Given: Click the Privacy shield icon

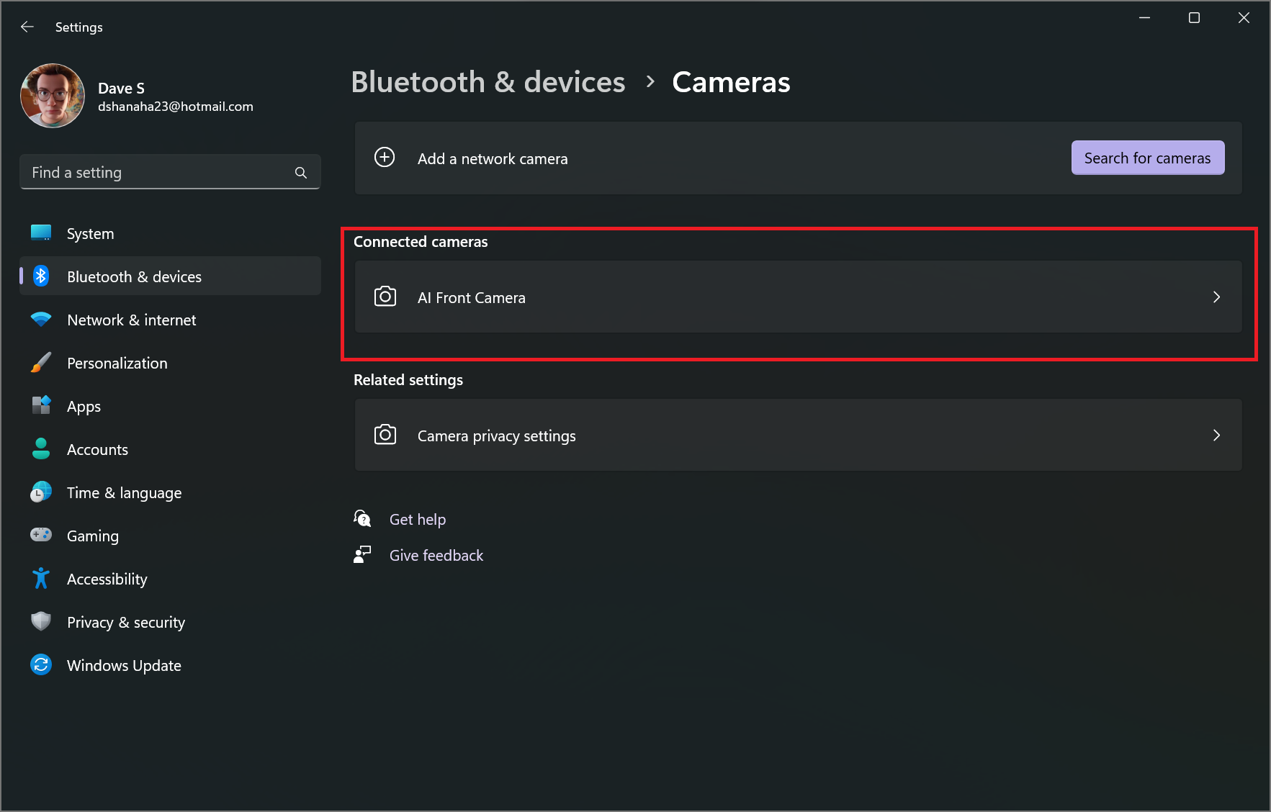Looking at the screenshot, I should 41,621.
